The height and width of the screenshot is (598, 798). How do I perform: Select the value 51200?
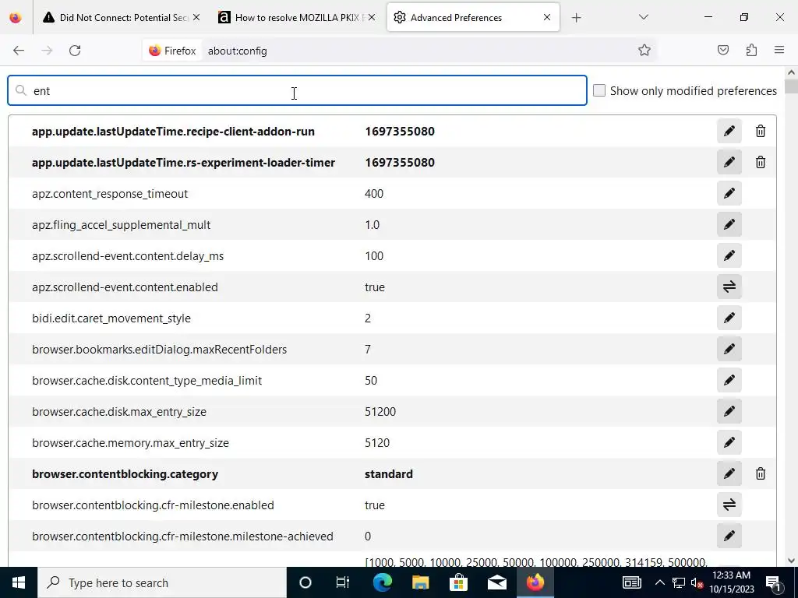[380, 411]
